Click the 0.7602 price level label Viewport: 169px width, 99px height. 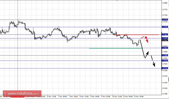click(165, 48)
